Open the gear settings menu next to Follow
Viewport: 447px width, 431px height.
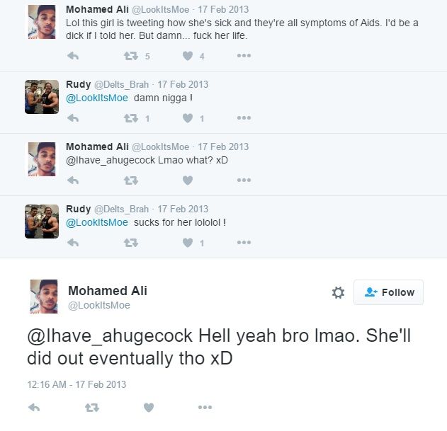click(338, 292)
